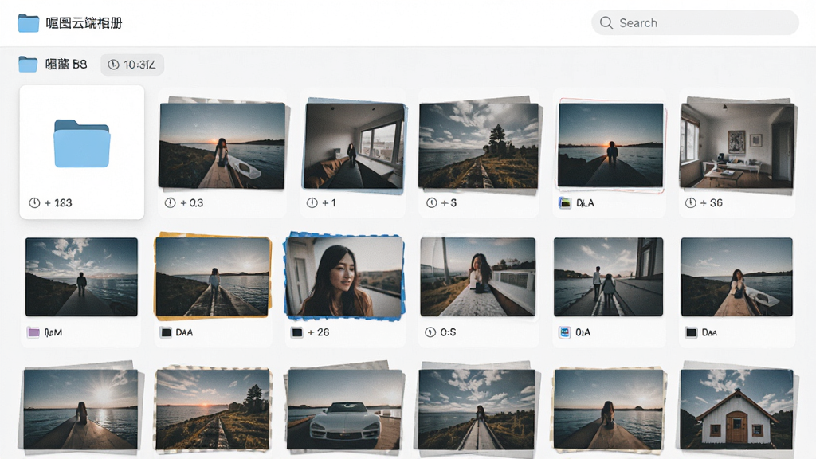This screenshot has width=816, height=459.
Task: Click the clock icon beside "+ 0.3"
Action: [x=171, y=203]
